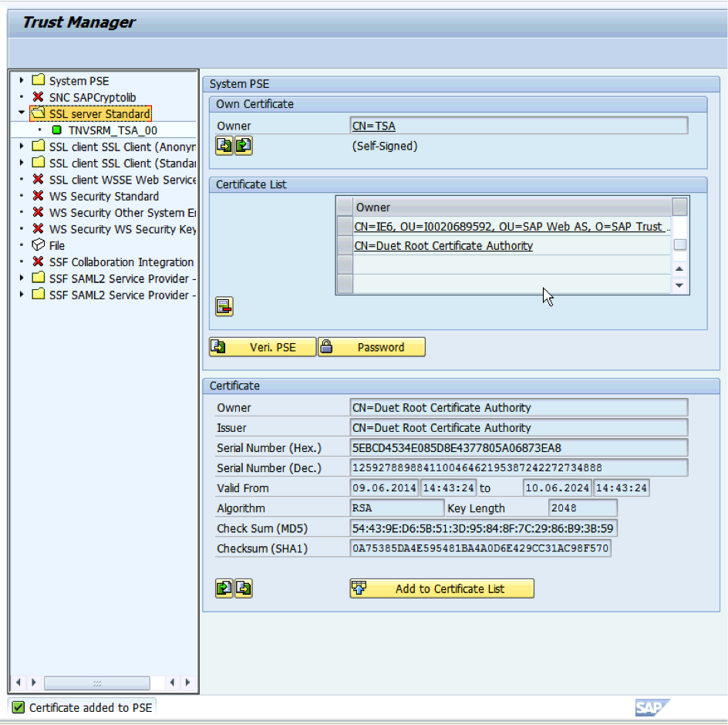Select row marker for Duet Root entry
This screenshot has width=728, height=725.
pyautogui.click(x=345, y=246)
